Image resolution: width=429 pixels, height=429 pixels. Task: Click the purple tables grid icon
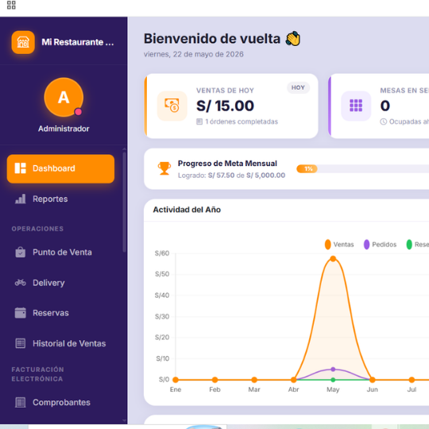[356, 106]
